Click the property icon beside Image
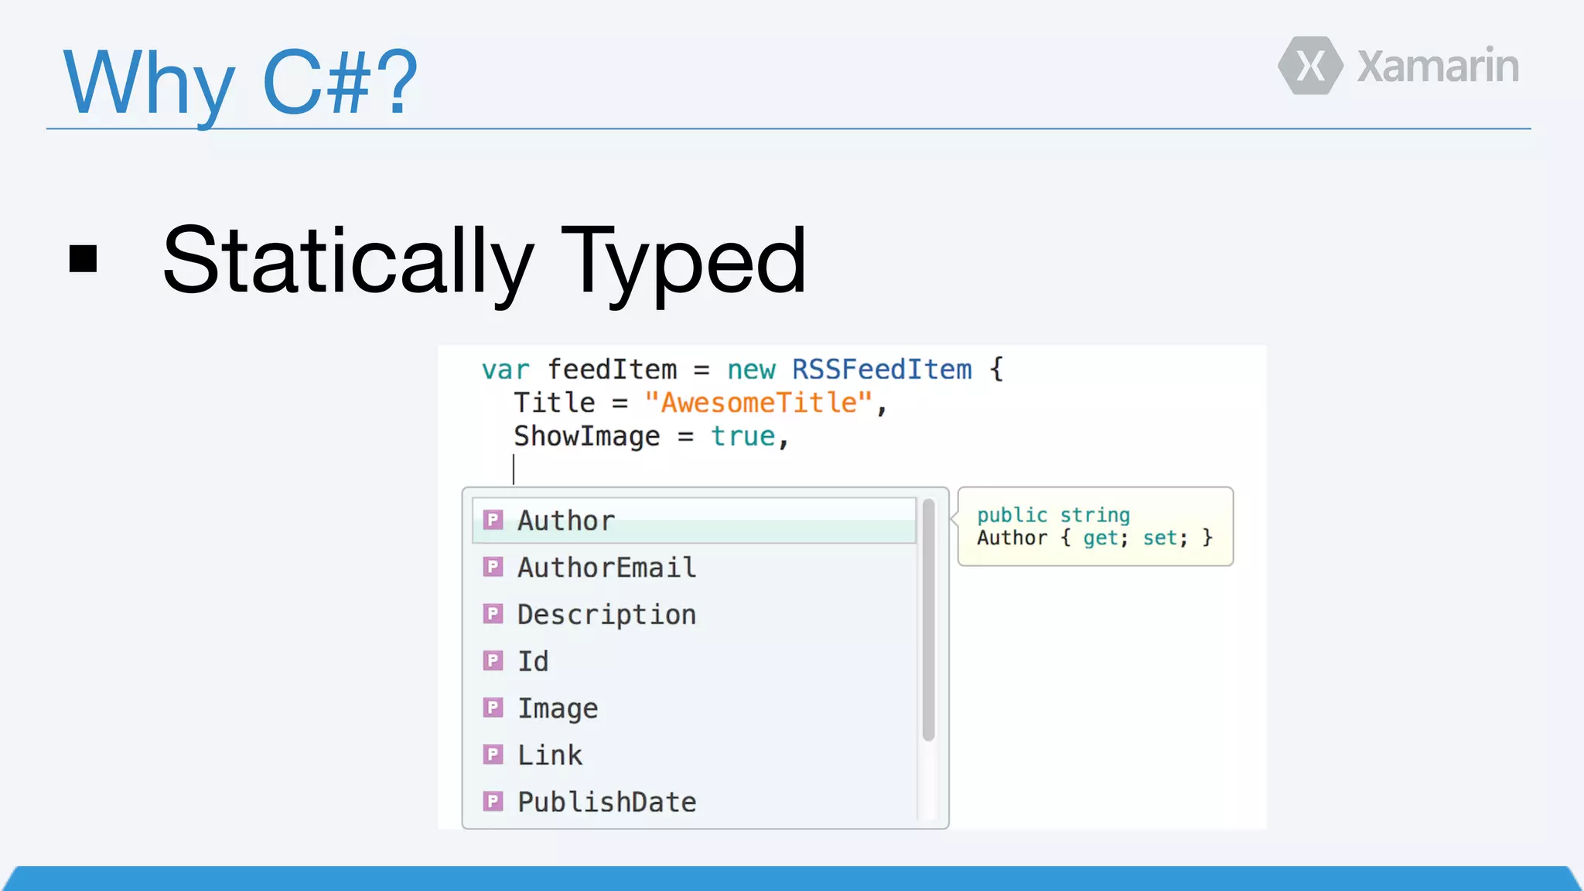 [493, 708]
